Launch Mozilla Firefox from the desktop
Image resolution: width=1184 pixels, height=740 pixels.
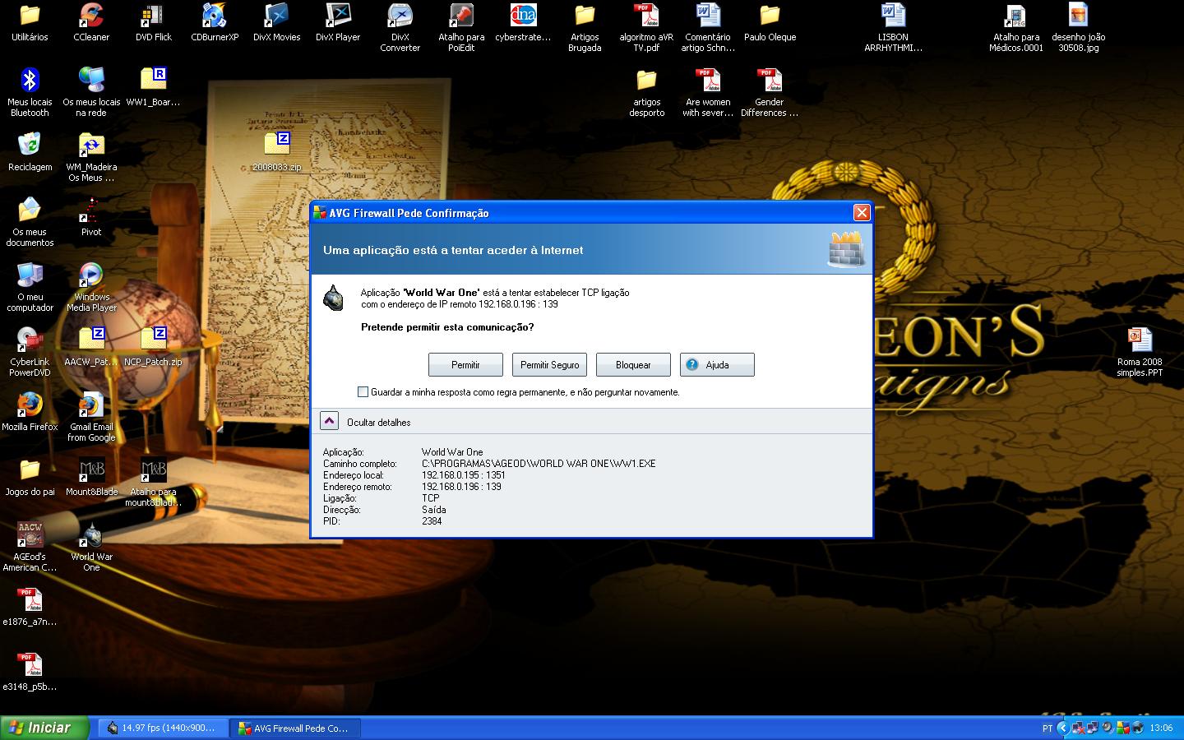30,410
